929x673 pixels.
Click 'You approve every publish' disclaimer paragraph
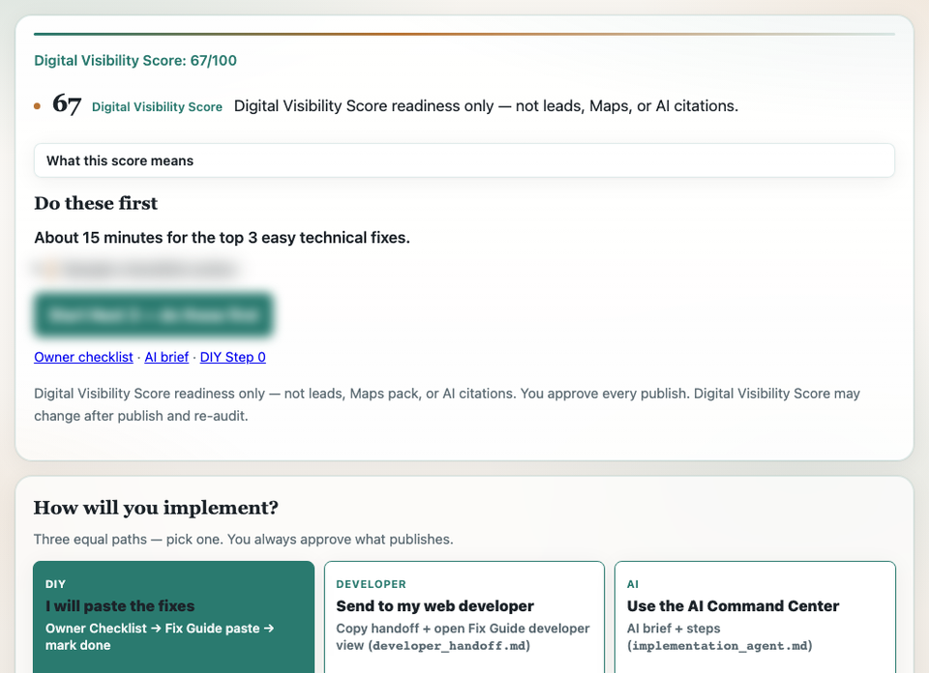click(447, 405)
